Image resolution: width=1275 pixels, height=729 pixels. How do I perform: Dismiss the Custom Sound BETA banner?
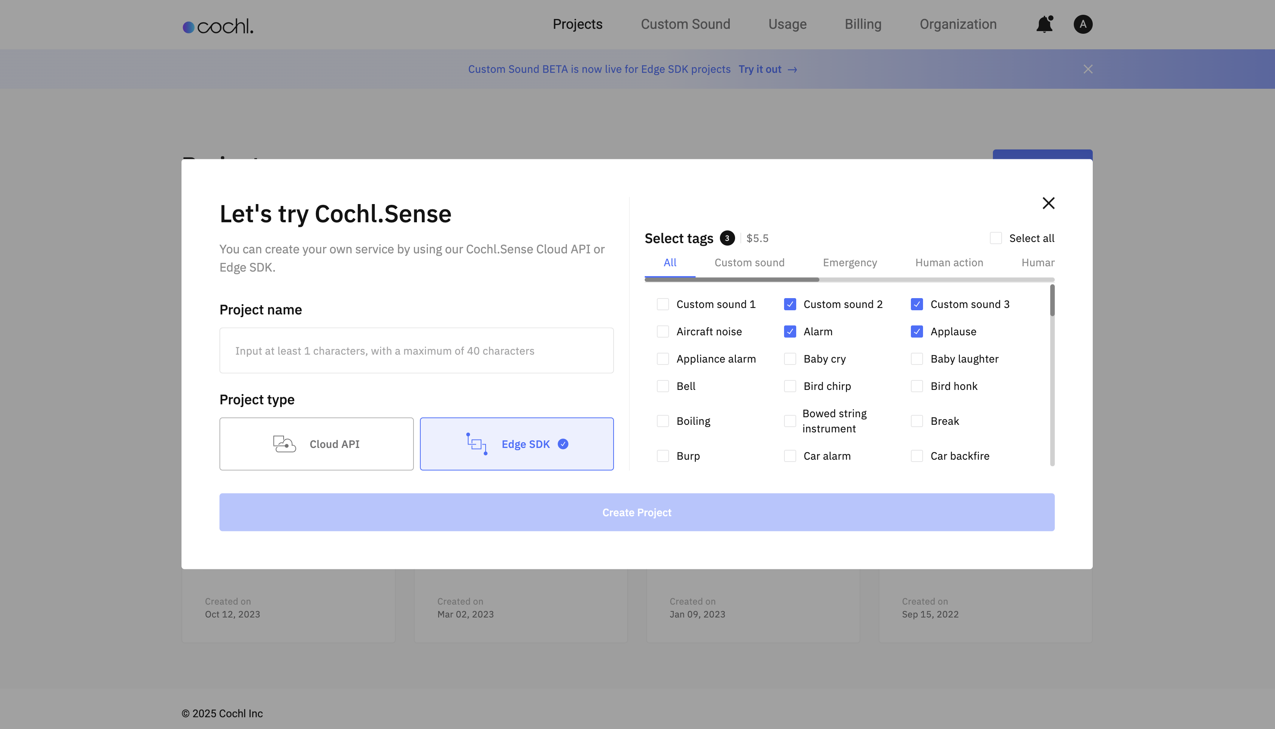tap(1087, 69)
